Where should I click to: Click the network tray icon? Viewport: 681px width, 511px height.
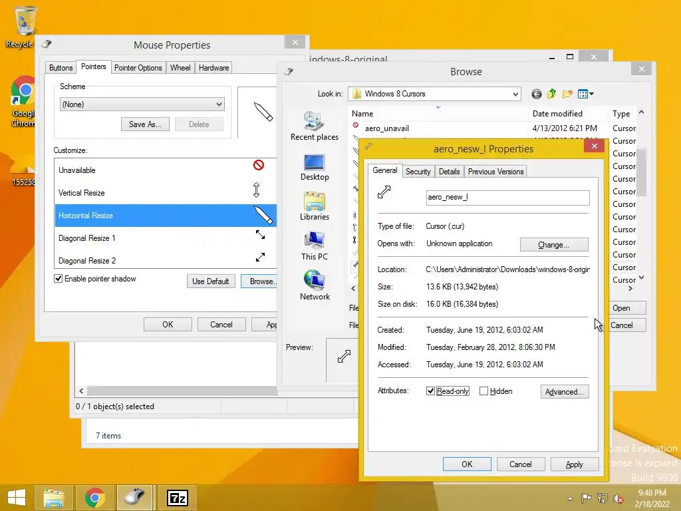point(603,498)
